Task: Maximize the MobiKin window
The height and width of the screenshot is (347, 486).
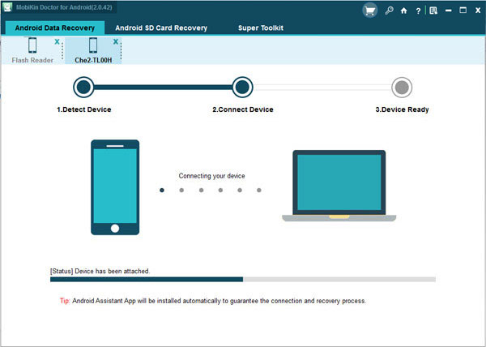Action: [x=463, y=11]
